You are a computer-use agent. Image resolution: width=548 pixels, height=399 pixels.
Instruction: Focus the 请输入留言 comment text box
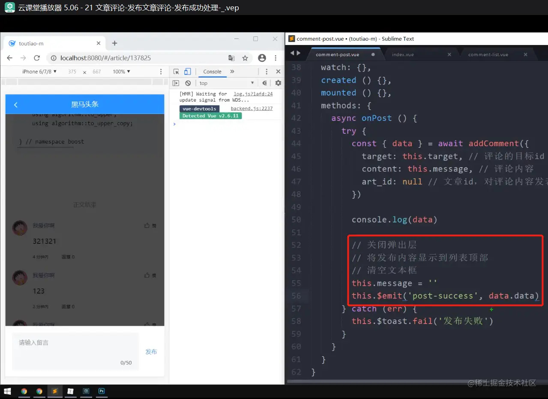click(75, 351)
